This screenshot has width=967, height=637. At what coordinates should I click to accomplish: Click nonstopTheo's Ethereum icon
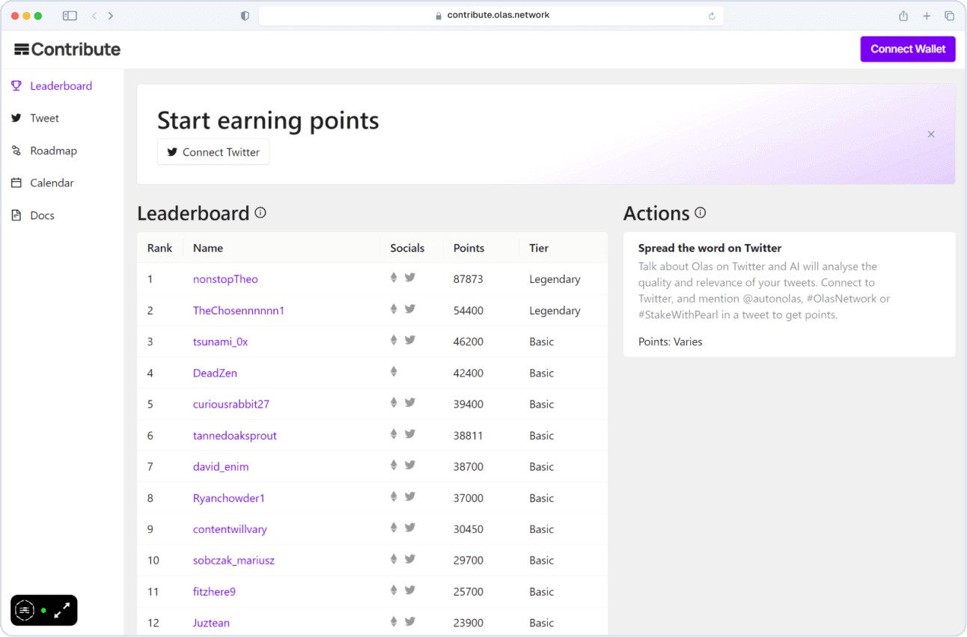(x=394, y=278)
